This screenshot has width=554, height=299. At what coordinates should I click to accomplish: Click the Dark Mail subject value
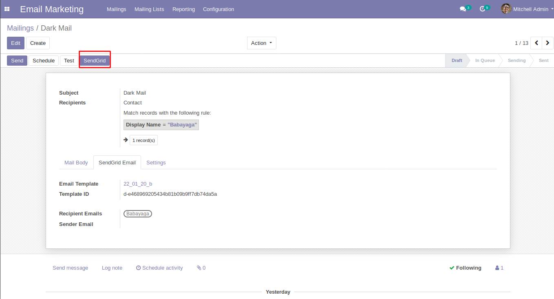point(135,93)
